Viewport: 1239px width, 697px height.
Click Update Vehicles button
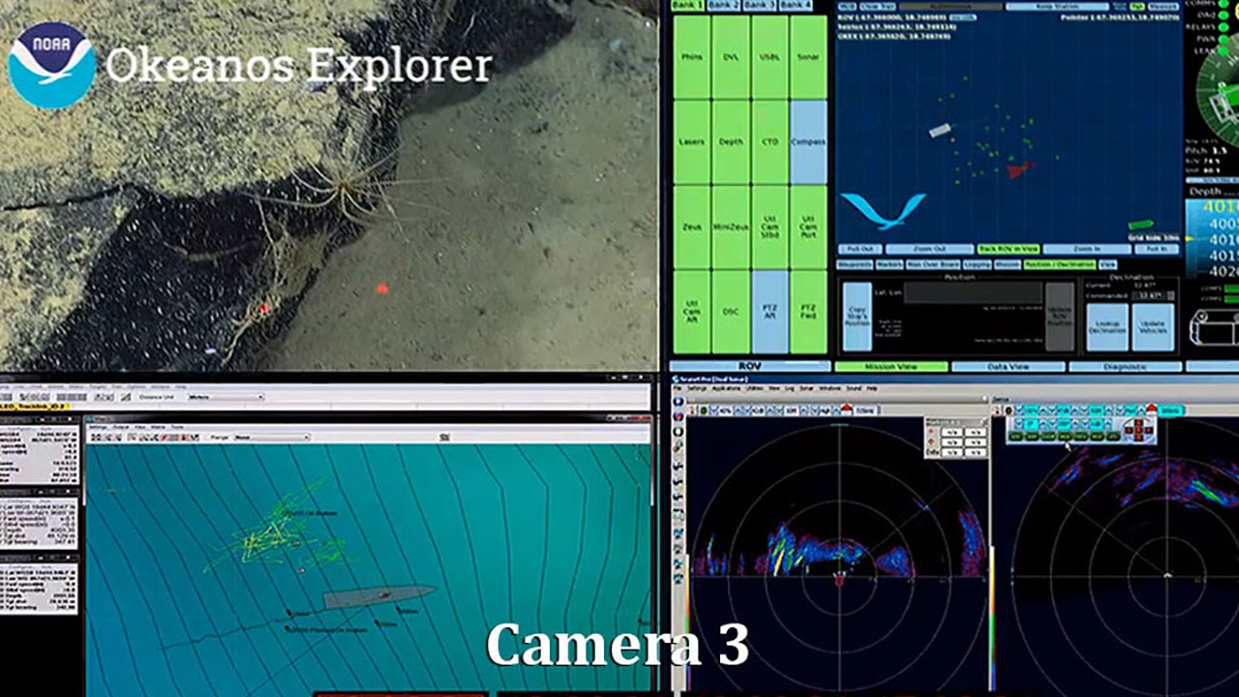point(1153,327)
